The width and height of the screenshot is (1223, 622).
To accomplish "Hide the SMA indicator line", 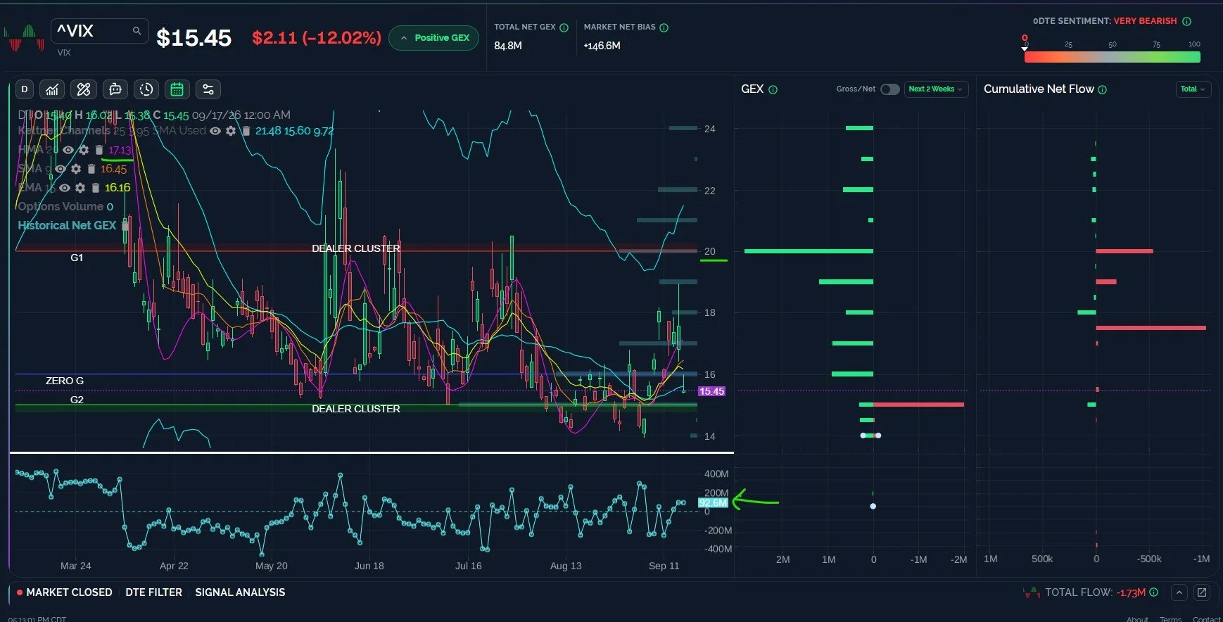I will 61,169.
